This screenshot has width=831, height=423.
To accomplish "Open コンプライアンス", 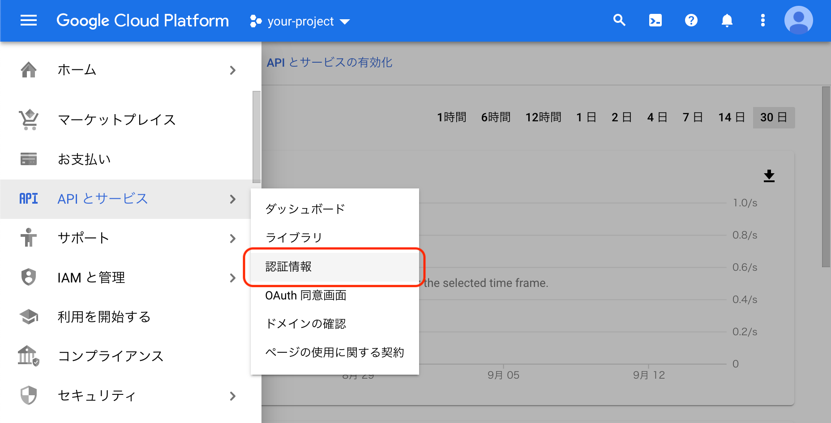I will tap(111, 356).
